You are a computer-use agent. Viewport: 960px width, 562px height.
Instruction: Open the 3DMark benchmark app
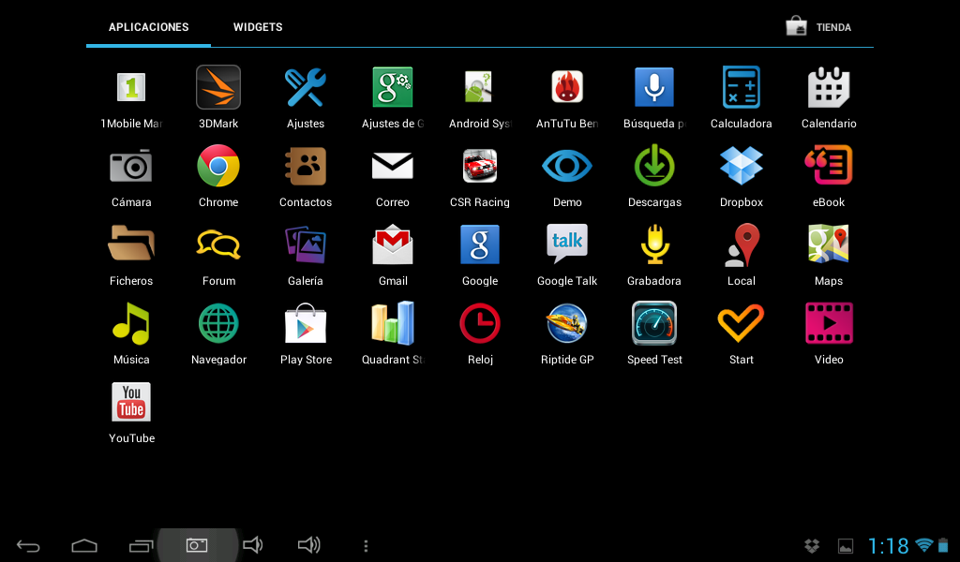(x=218, y=88)
